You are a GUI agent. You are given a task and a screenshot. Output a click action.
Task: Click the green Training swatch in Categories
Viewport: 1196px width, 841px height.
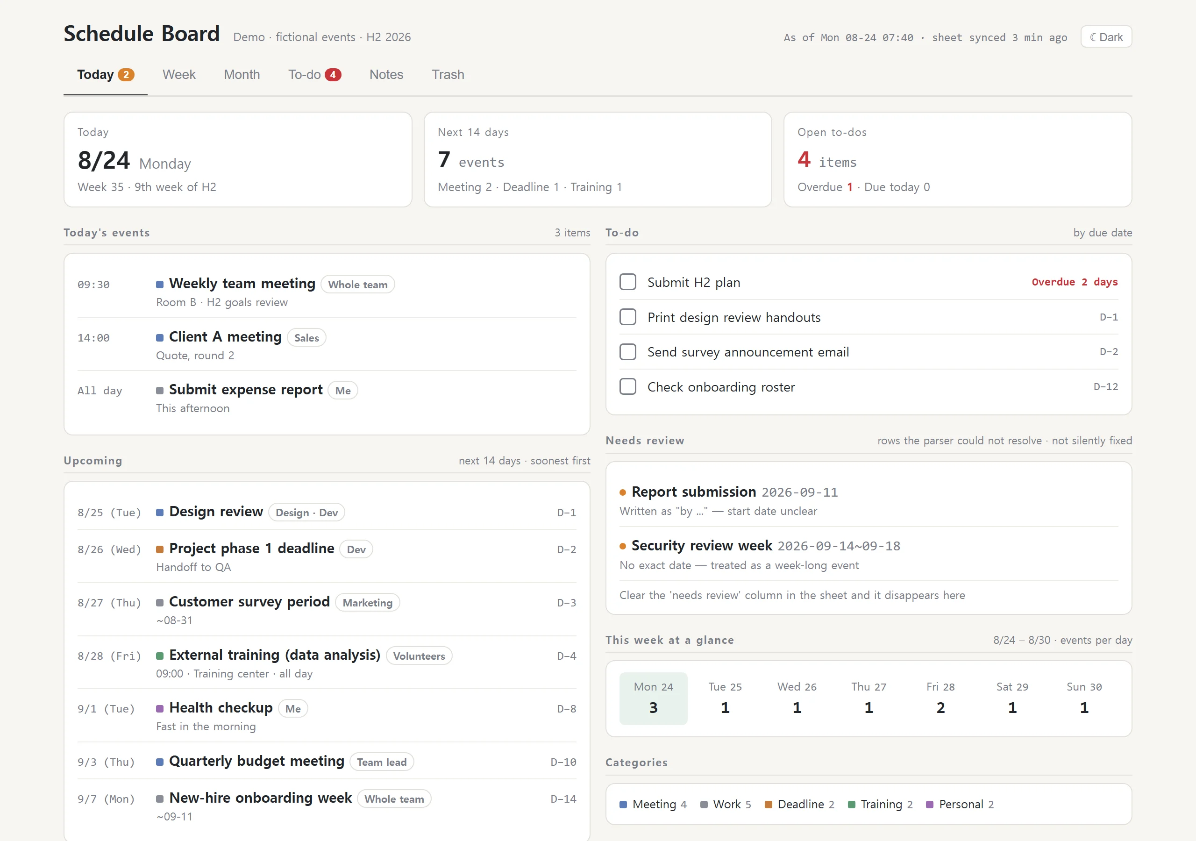[x=852, y=804]
